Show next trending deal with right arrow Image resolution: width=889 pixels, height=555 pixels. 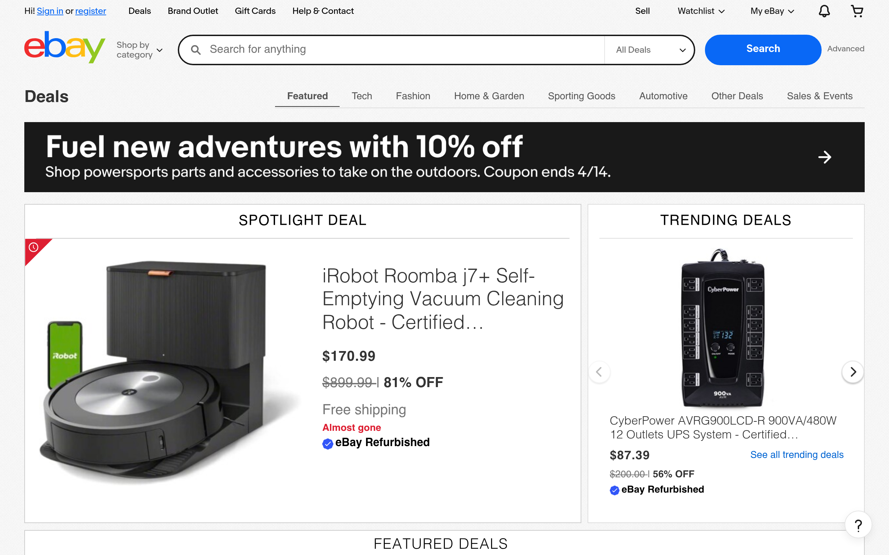[853, 372]
